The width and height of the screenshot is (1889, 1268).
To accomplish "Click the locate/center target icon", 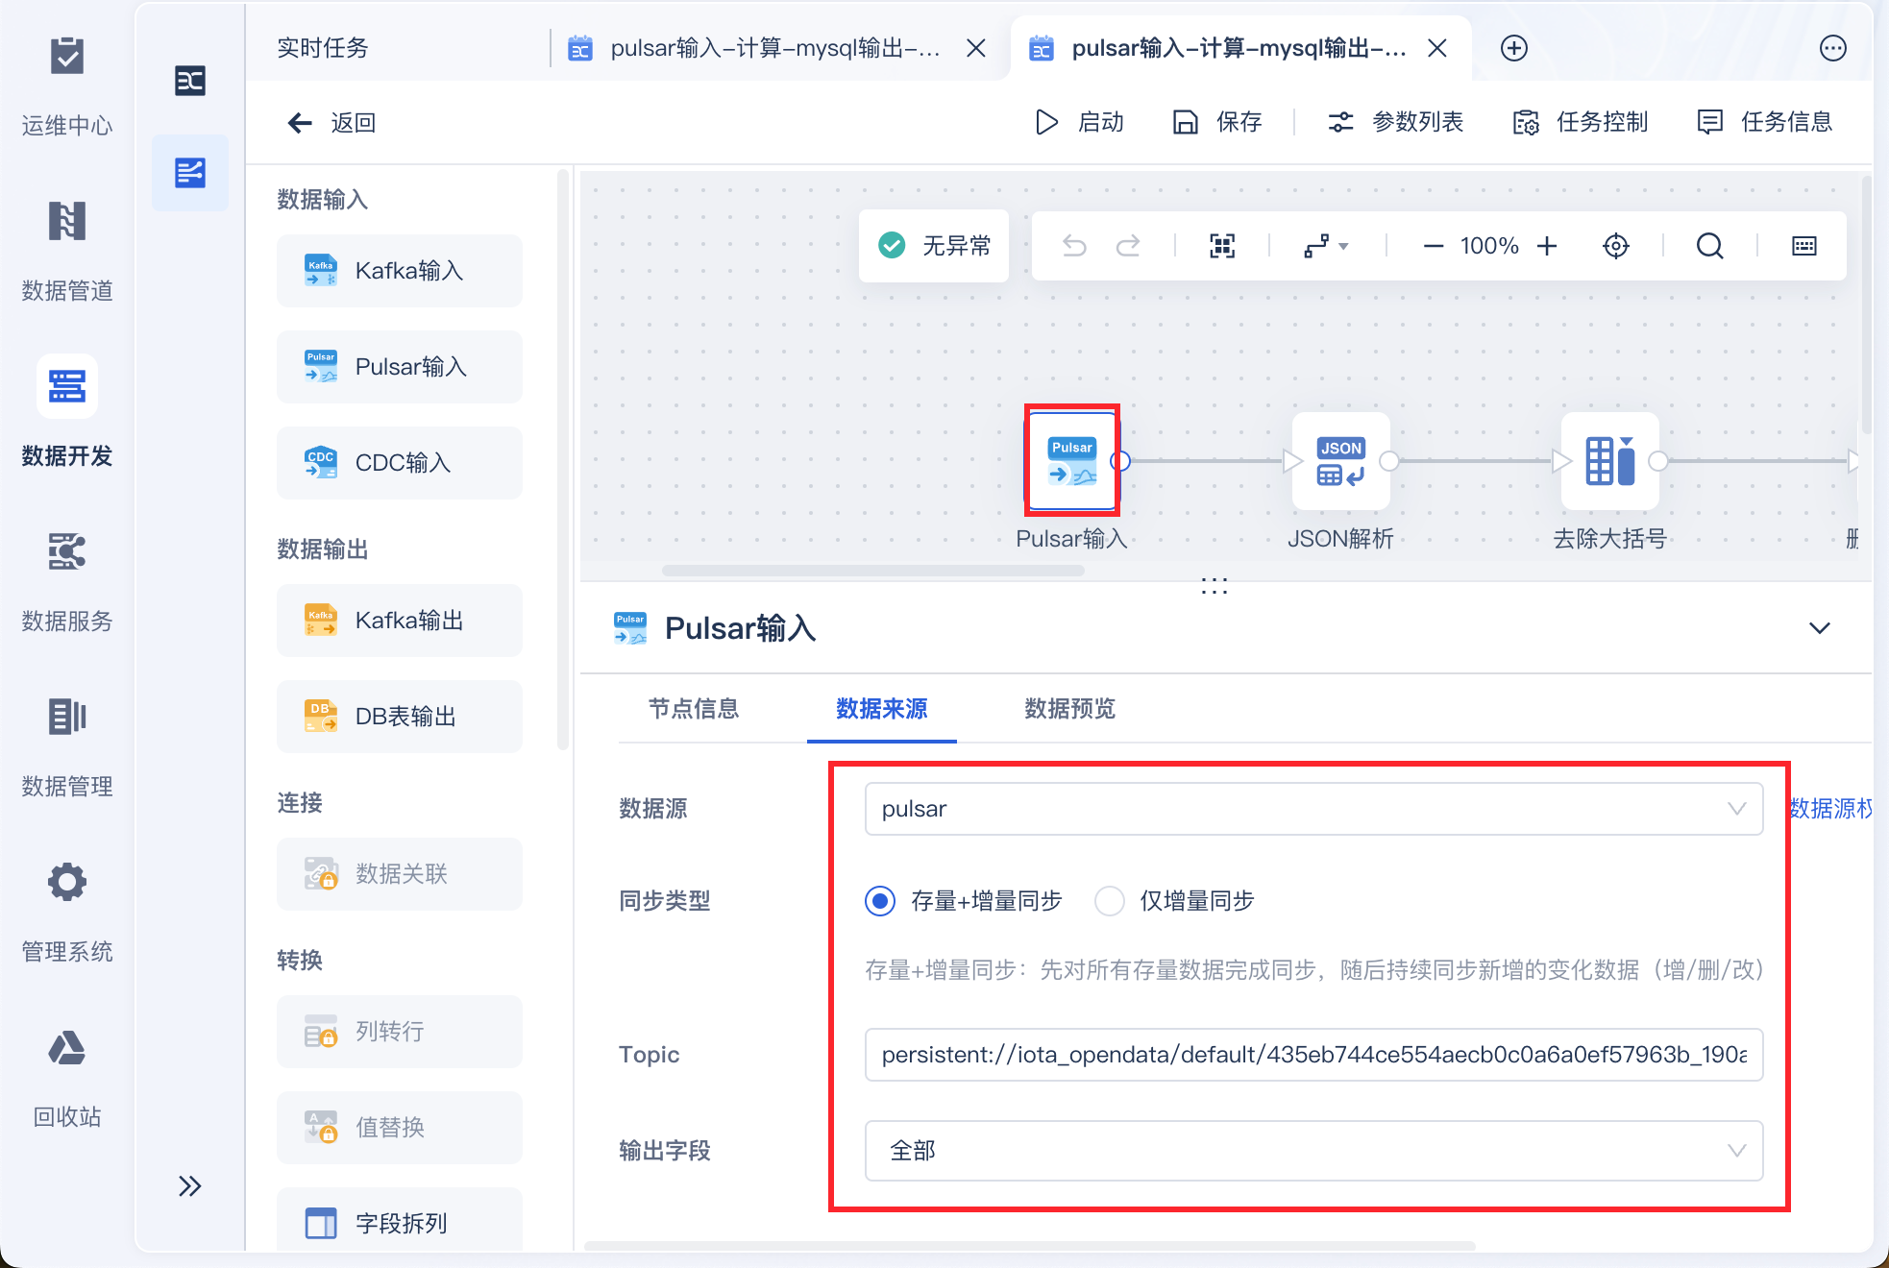I will [x=1616, y=246].
